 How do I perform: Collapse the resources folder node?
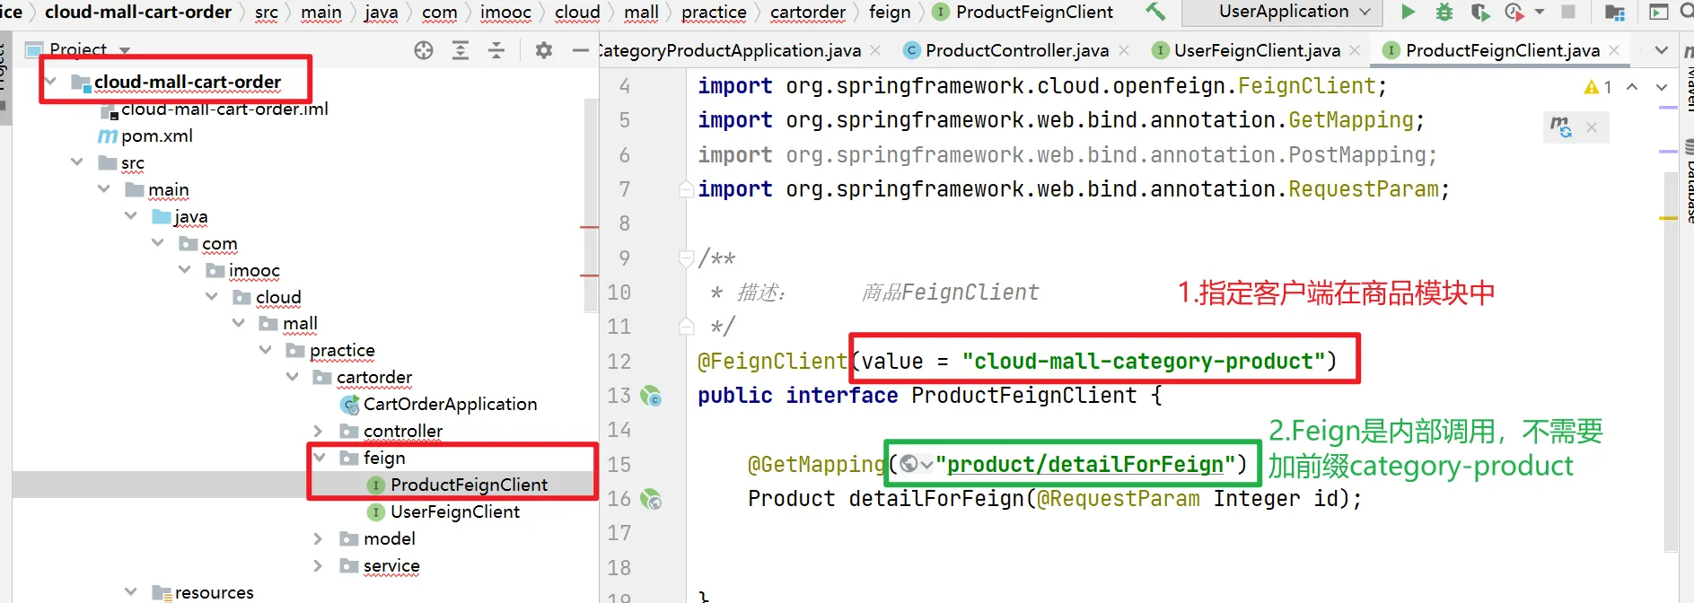[x=131, y=592]
